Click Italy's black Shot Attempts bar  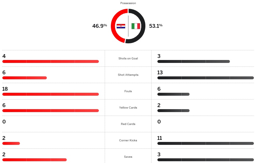click(x=206, y=78)
